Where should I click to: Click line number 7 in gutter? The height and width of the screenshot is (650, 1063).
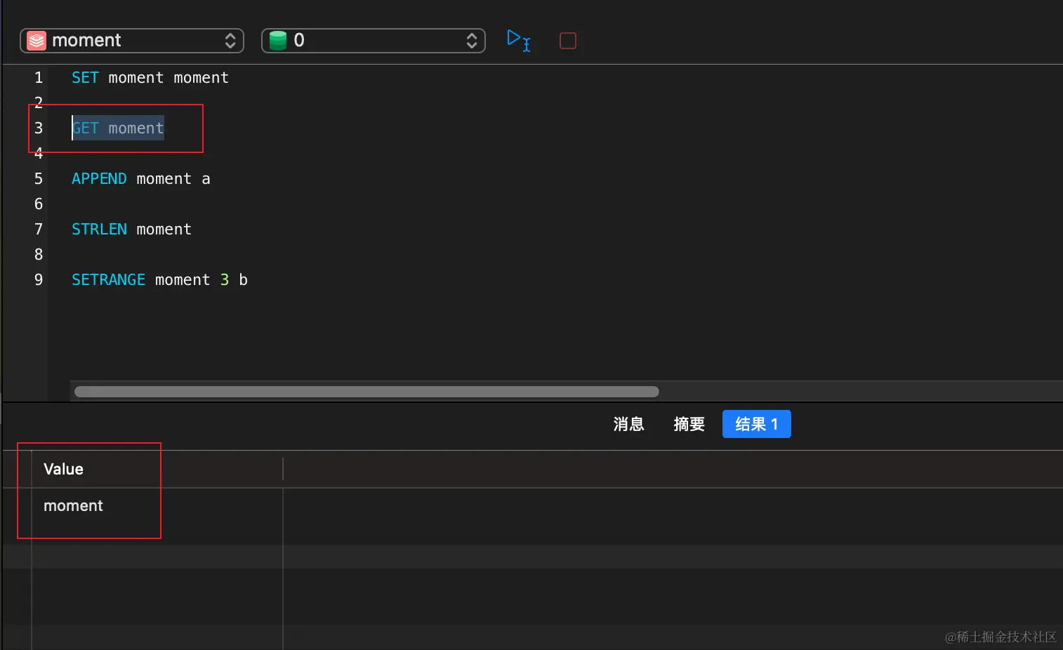[x=39, y=229]
